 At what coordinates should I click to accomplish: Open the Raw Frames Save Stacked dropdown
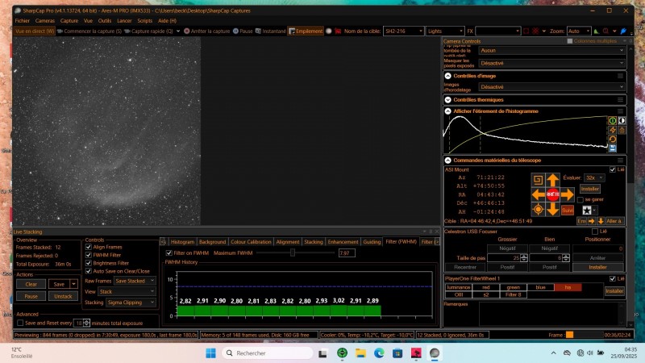[135, 281]
